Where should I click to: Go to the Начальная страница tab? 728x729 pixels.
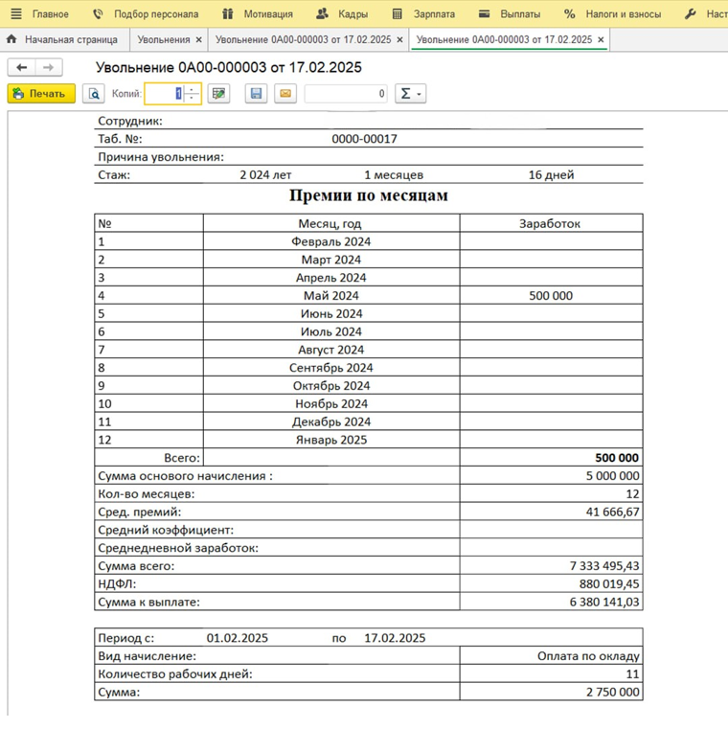click(x=71, y=40)
